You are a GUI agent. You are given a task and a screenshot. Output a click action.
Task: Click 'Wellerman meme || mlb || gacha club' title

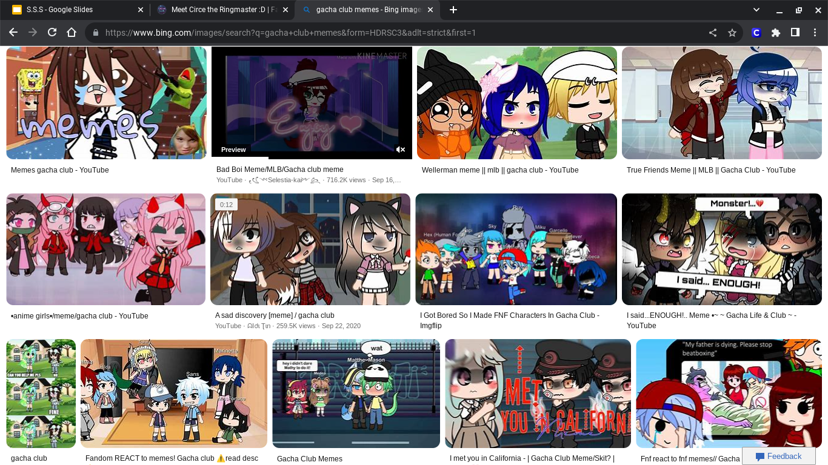pyautogui.click(x=500, y=170)
